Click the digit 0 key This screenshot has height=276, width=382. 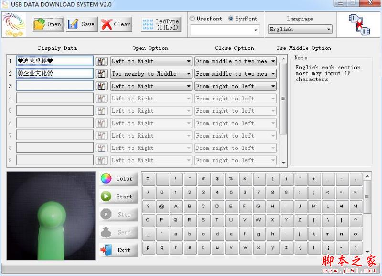coord(162,193)
